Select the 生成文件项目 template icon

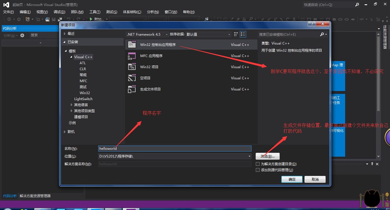132,89
